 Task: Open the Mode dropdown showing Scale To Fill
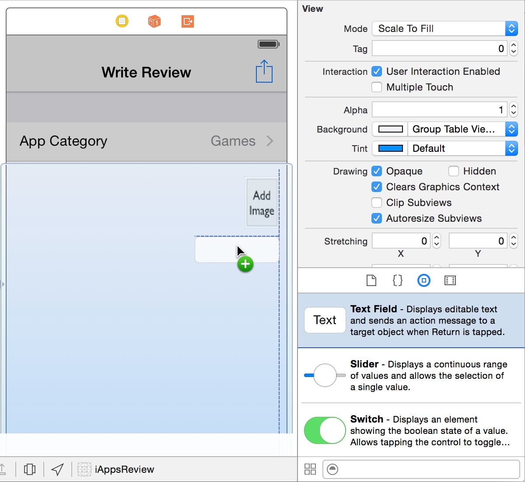pos(445,28)
